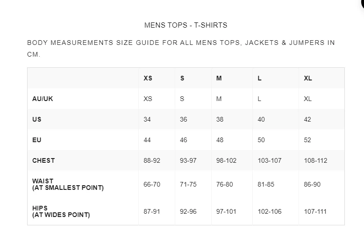364x246 pixels.
Task: Click the CHEST row label
Action: click(x=43, y=160)
